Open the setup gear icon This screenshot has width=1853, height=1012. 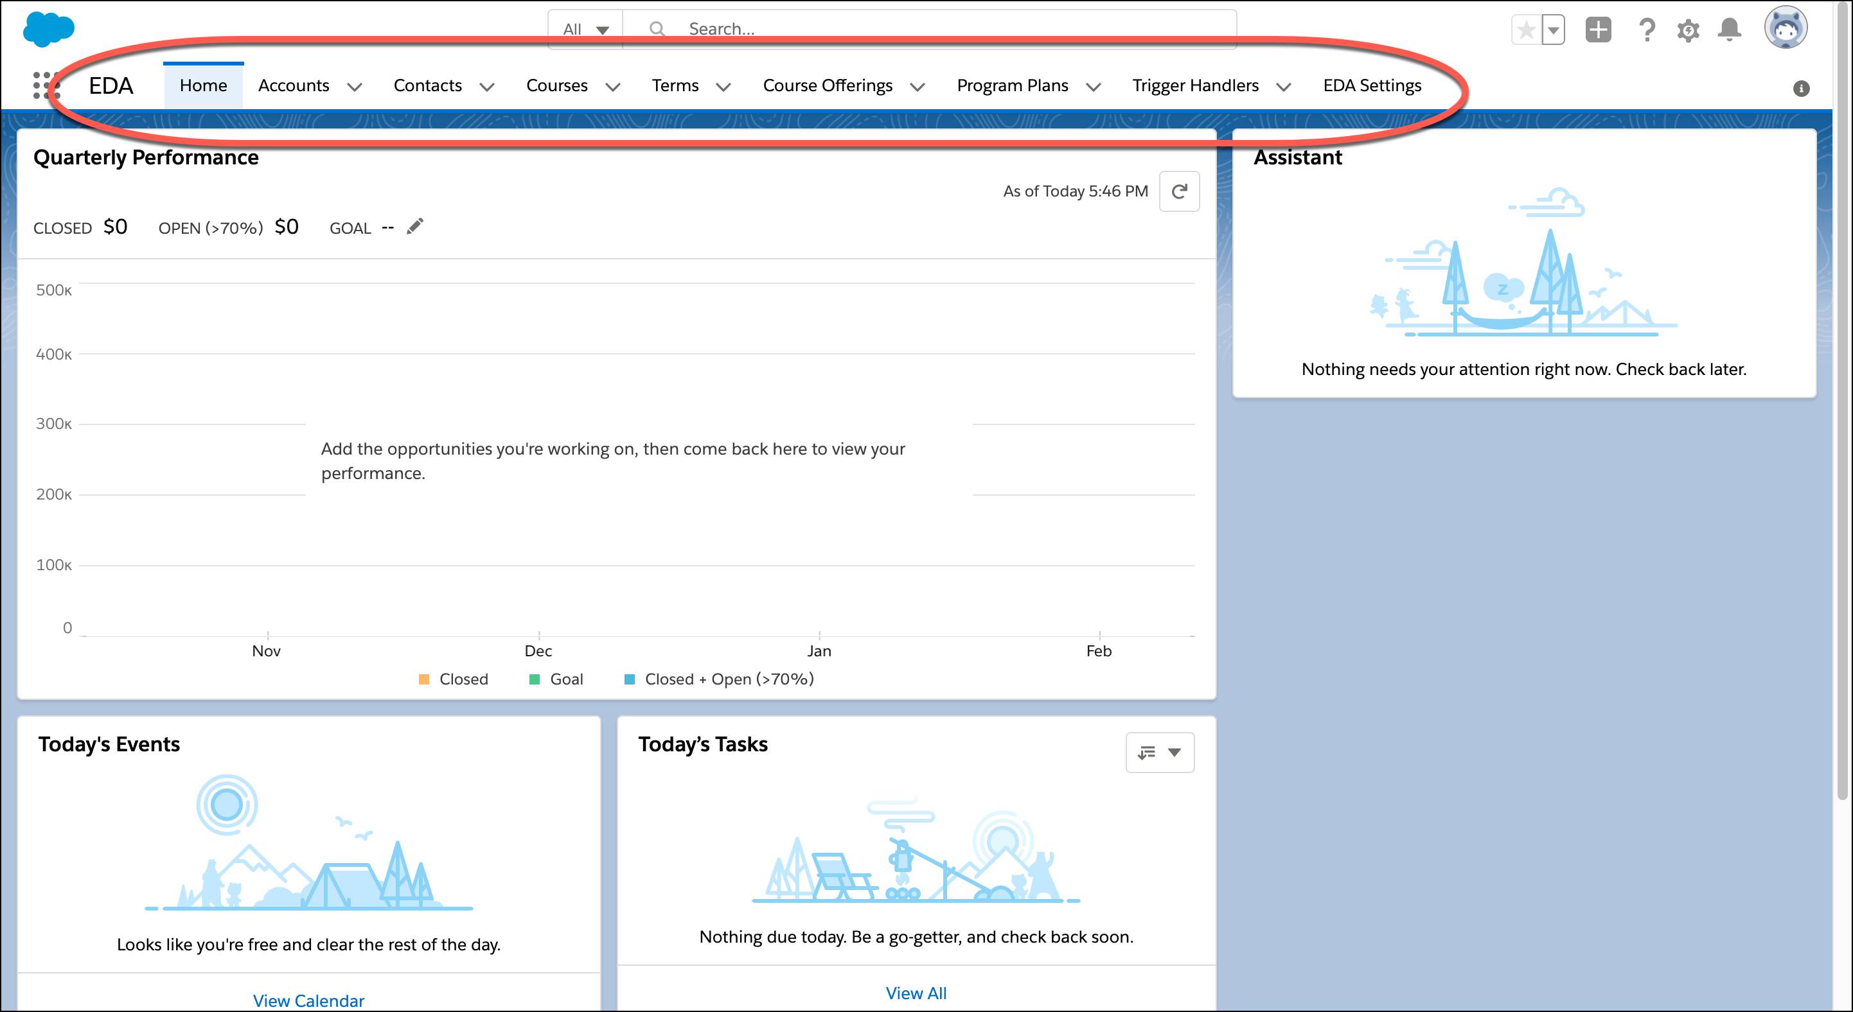tap(1687, 30)
